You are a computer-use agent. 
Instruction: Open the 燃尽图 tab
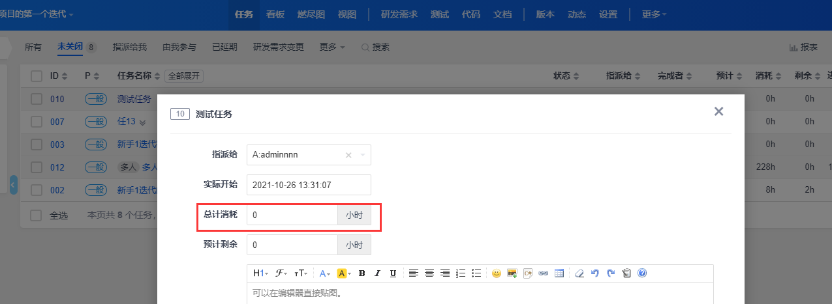[311, 14]
